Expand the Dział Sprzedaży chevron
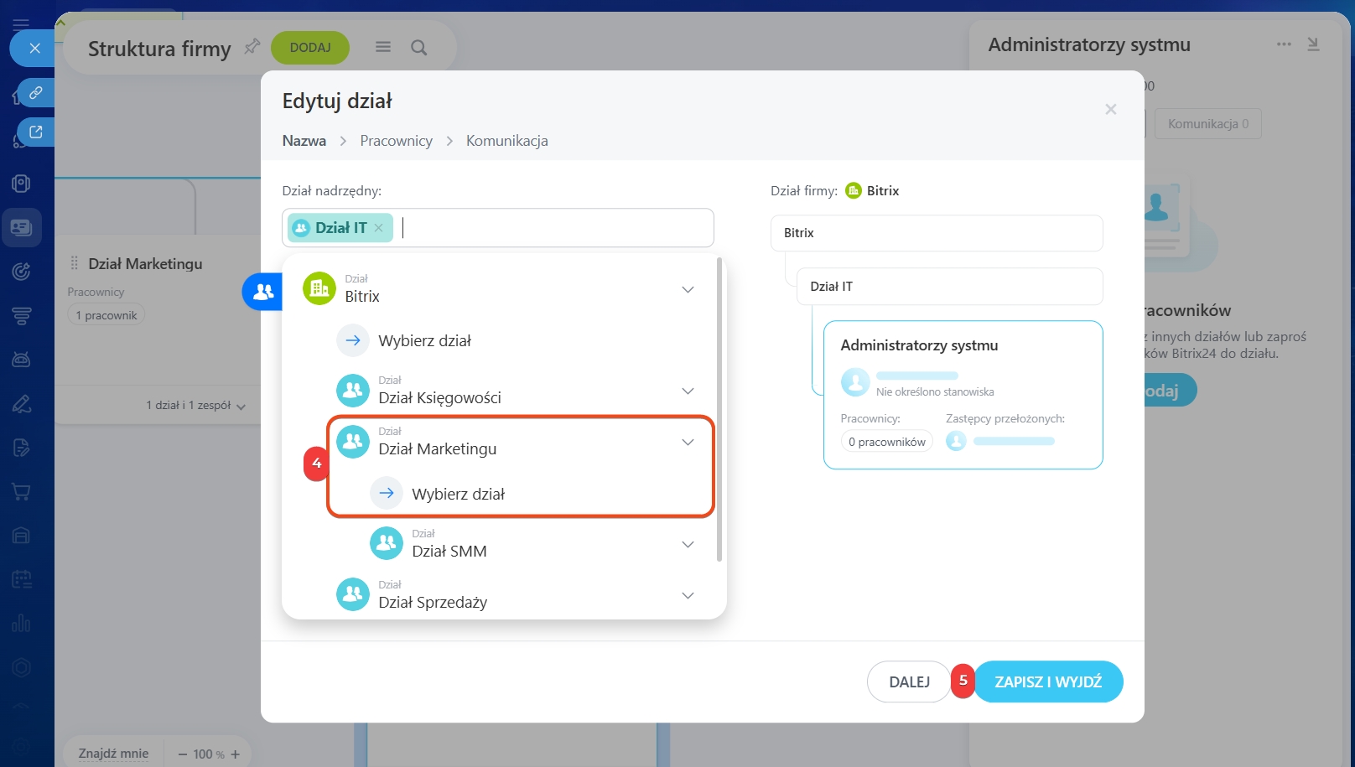 [688, 596]
